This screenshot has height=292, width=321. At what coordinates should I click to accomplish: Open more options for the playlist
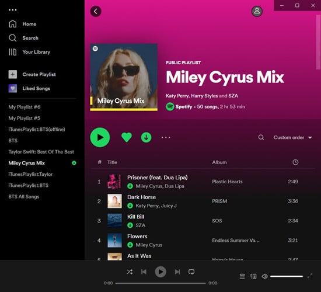tap(166, 137)
